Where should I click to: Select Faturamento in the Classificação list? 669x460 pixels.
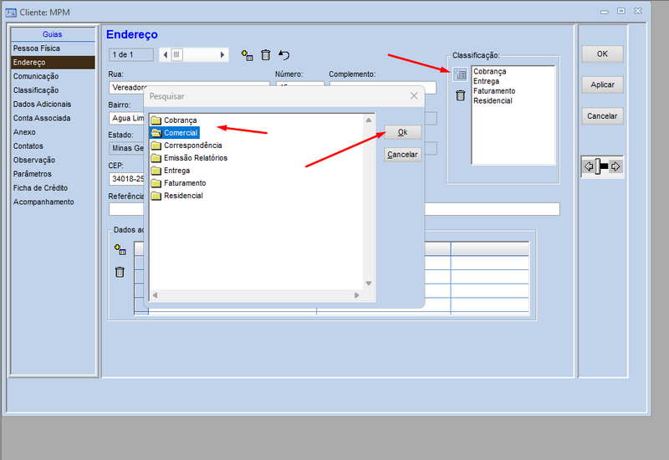click(494, 91)
